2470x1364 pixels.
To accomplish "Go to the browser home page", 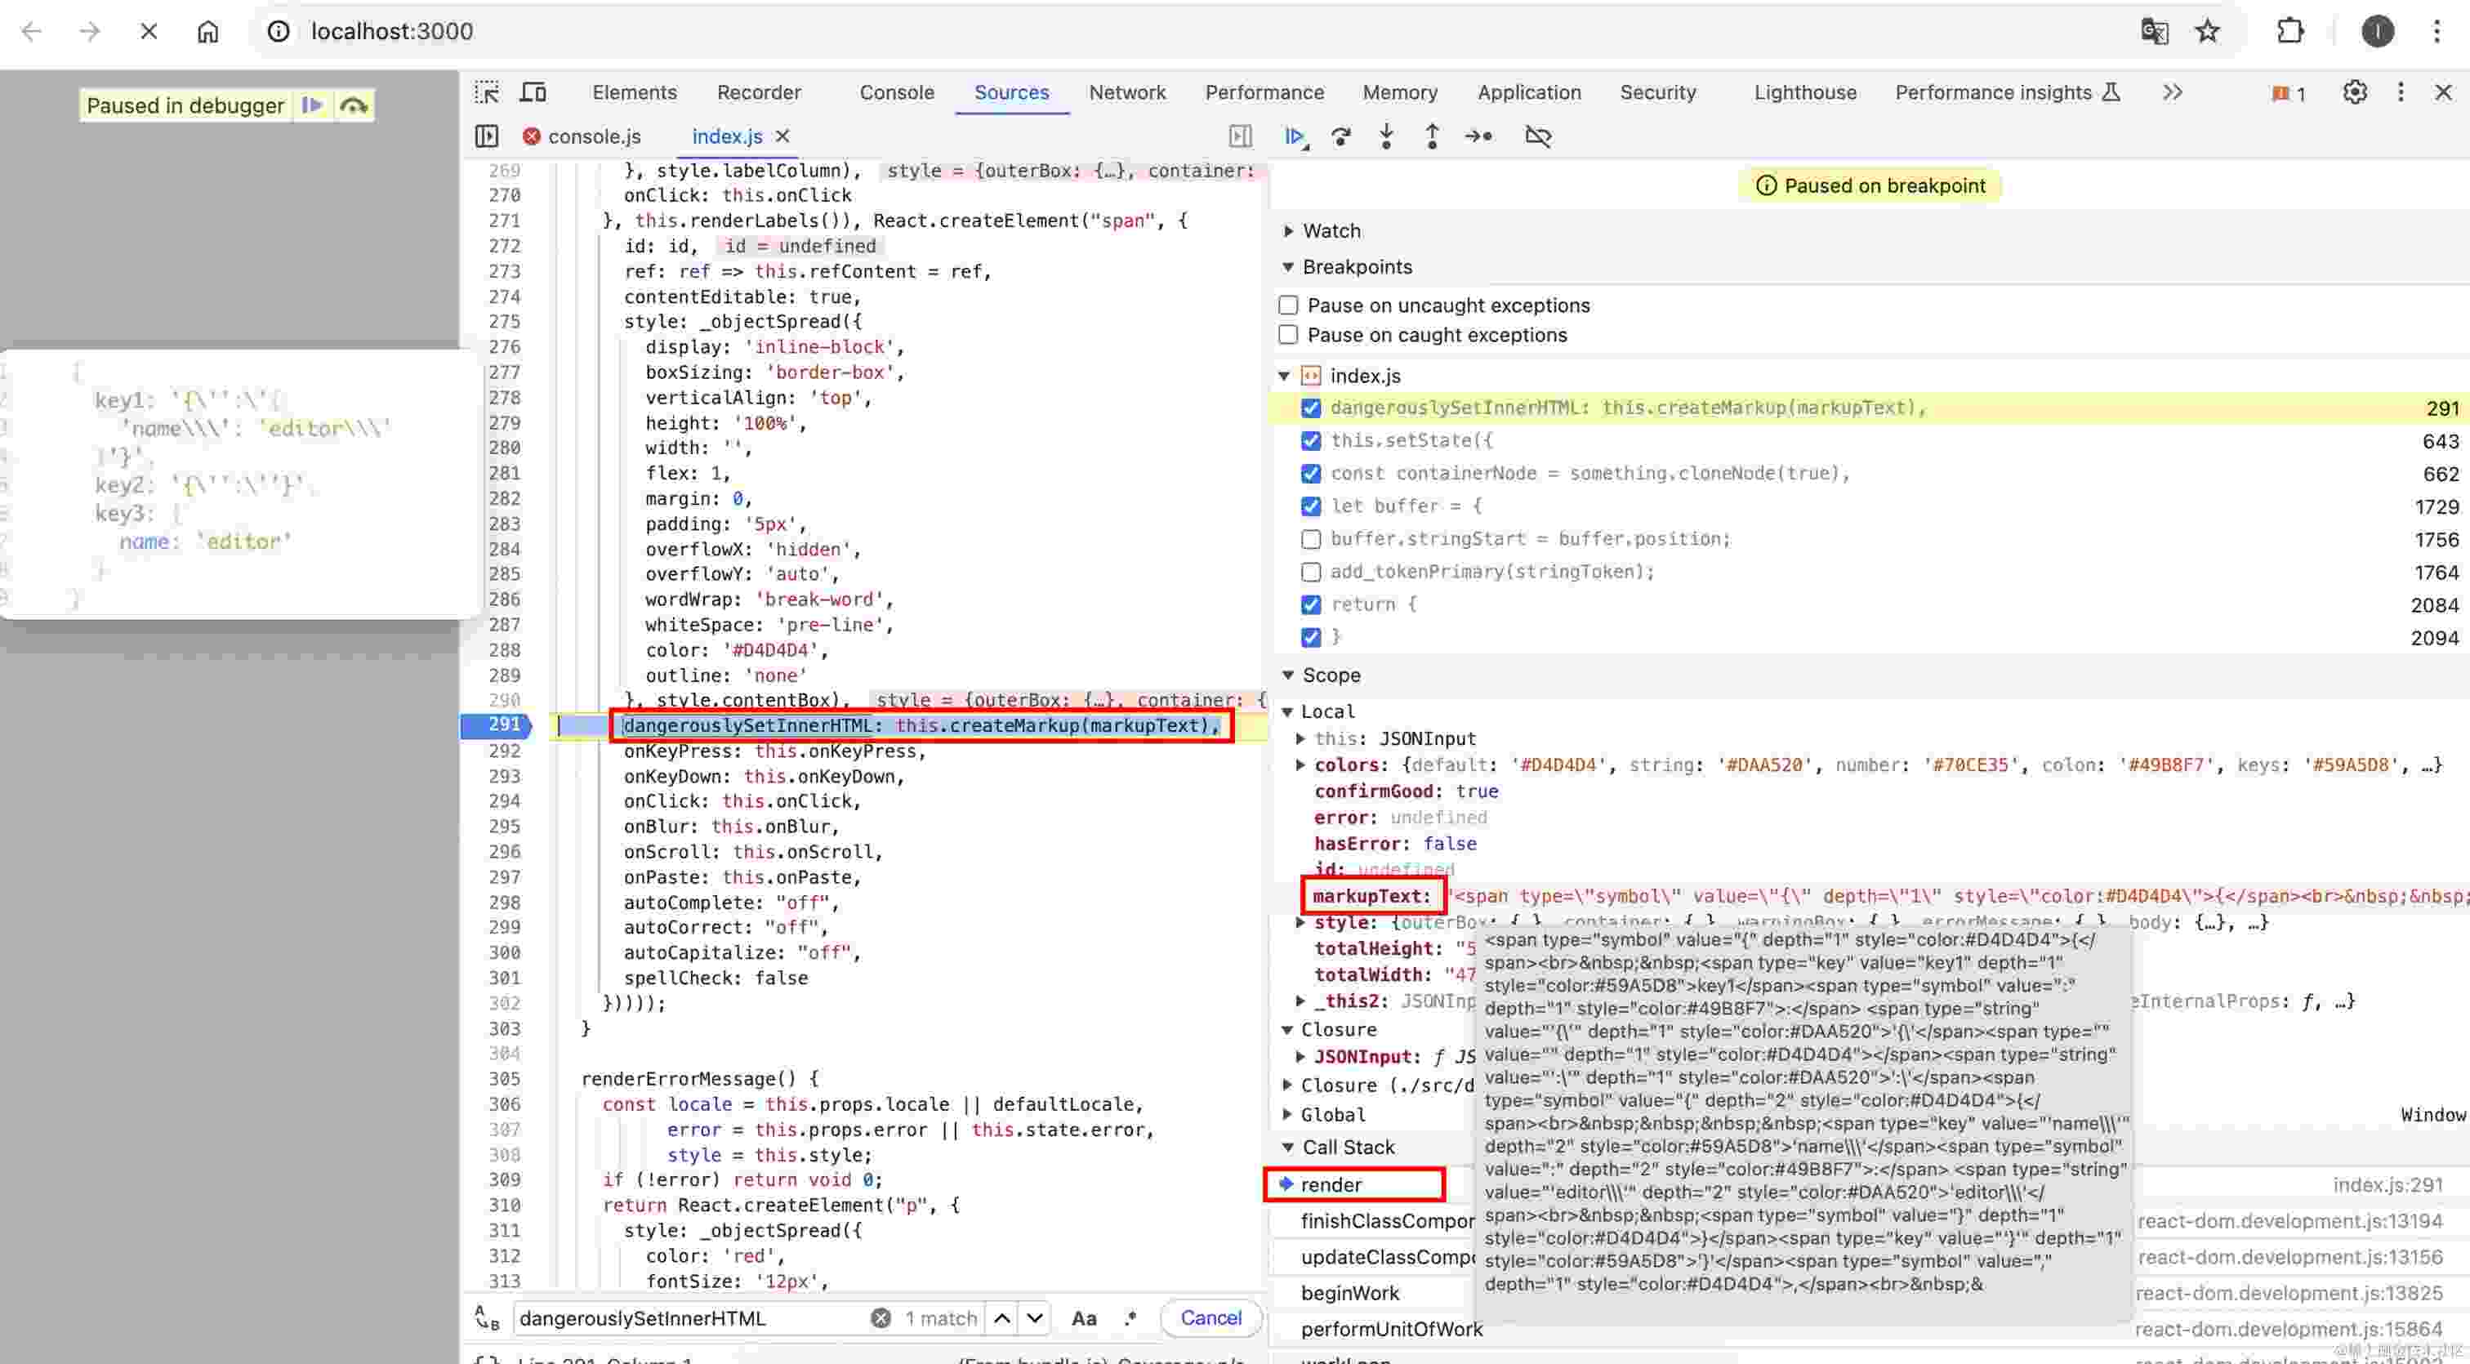I will [x=208, y=32].
